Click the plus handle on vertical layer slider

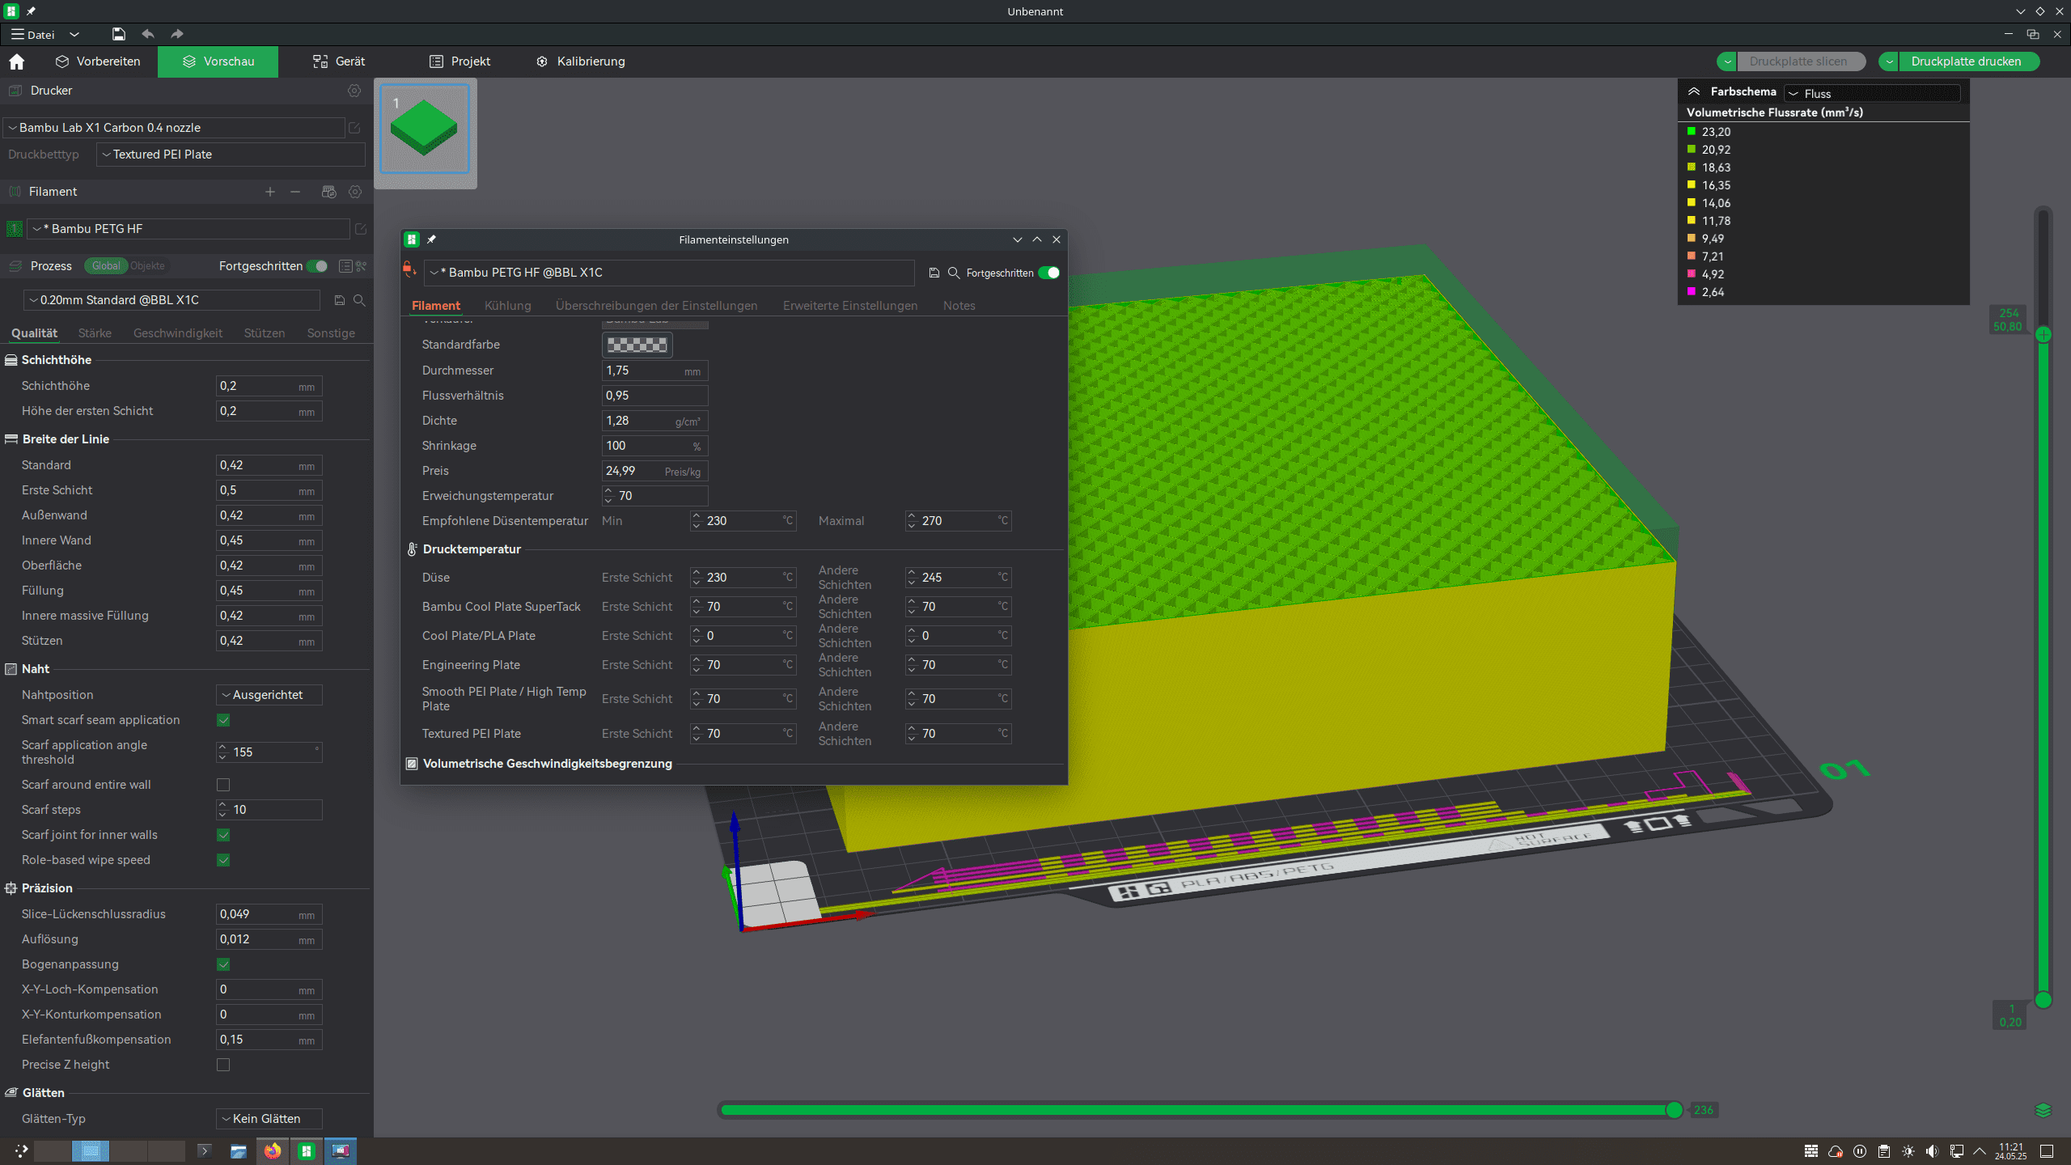tap(2043, 334)
